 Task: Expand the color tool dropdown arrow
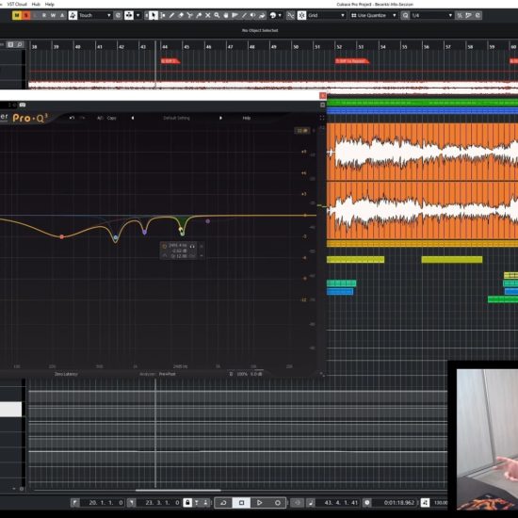pos(280,15)
